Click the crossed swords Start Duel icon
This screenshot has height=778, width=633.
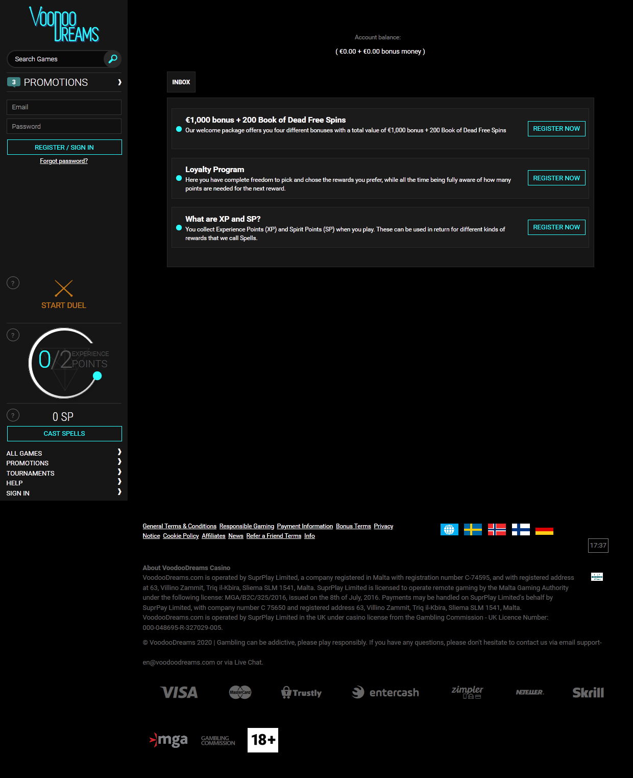point(64,289)
